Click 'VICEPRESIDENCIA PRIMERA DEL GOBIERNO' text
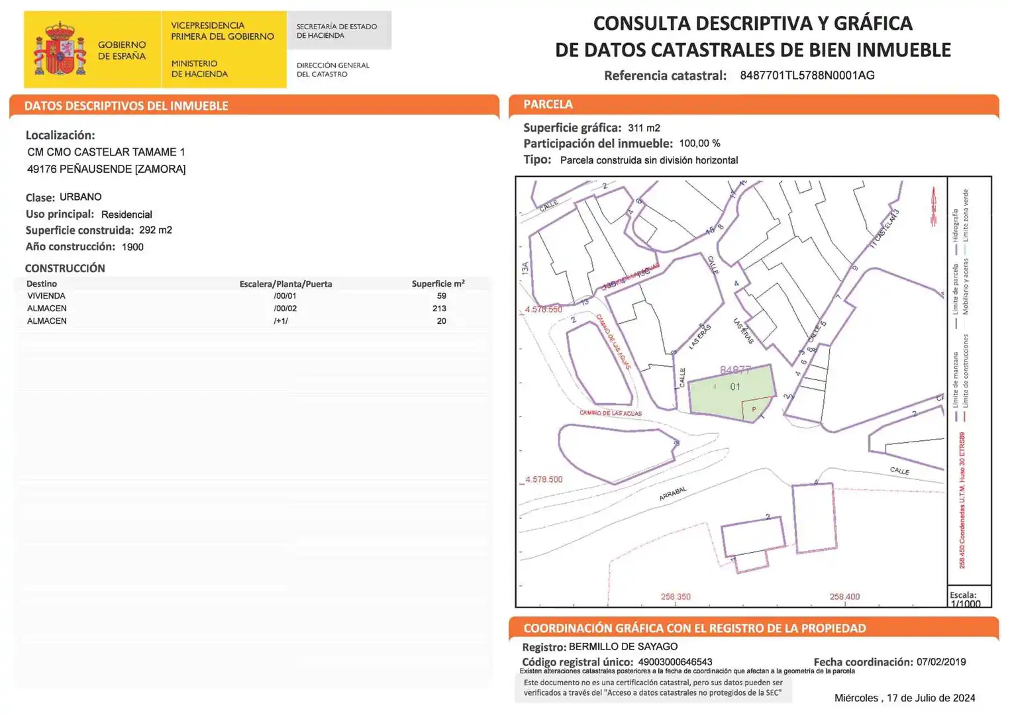Screen dimensions: 1010x715 (x=223, y=30)
